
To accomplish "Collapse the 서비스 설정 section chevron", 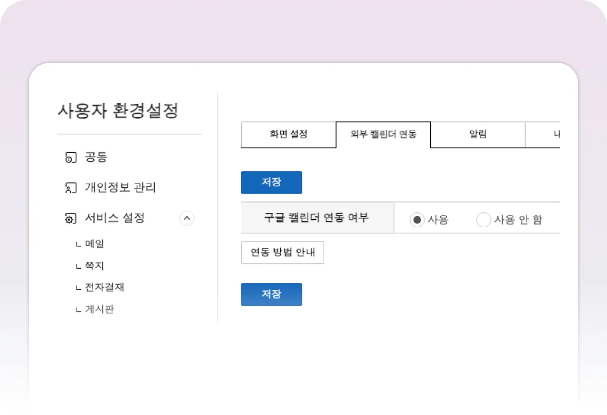I will tap(187, 218).
